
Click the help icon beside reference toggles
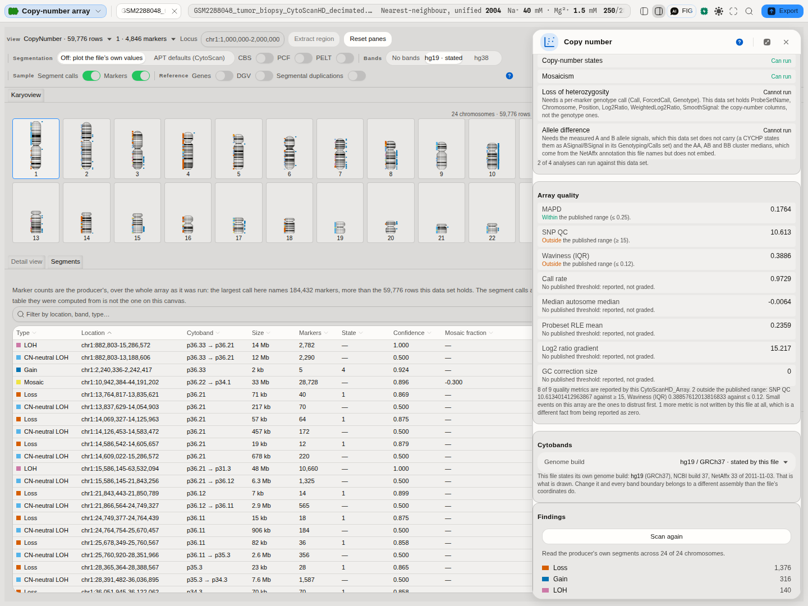click(x=509, y=76)
